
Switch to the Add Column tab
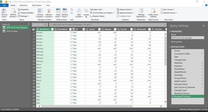pos(37,5)
